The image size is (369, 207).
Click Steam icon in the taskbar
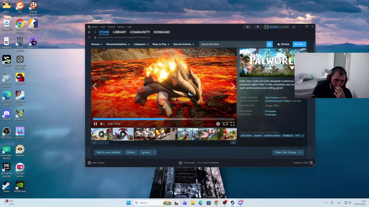(x=232, y=203)
